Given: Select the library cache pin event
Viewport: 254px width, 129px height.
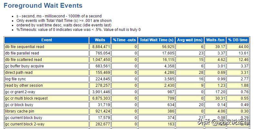Looking at the screenshot, I should [x=20, y=111].
